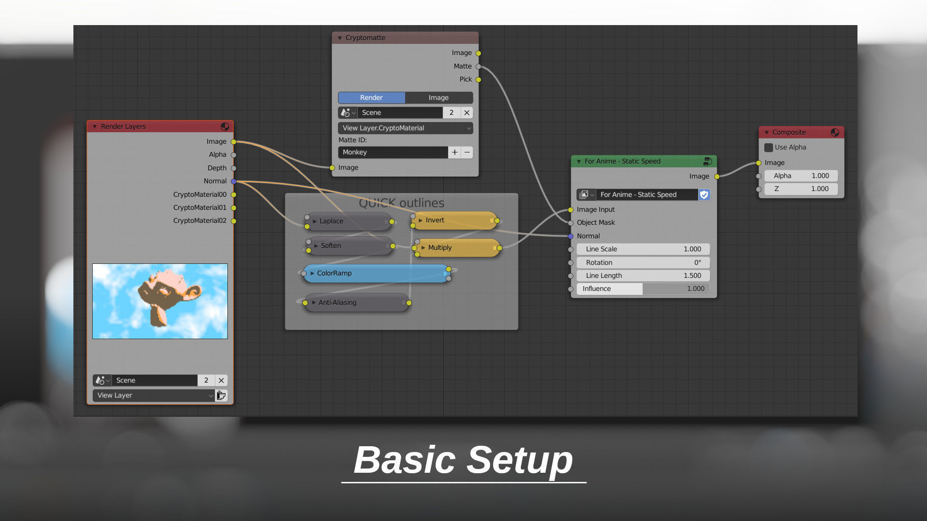Image resolution: width=927 pixels, height=521 pixels.
Task: Click the Suzanne render preview in Render Layers
Action: click(x=160, y=301)
